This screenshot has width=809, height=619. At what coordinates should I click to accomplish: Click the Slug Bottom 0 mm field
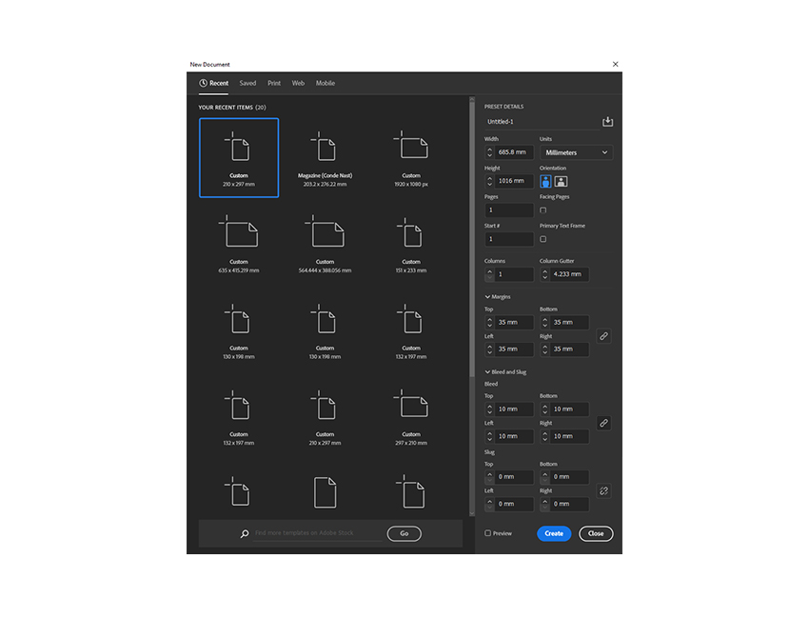(569, 476)
